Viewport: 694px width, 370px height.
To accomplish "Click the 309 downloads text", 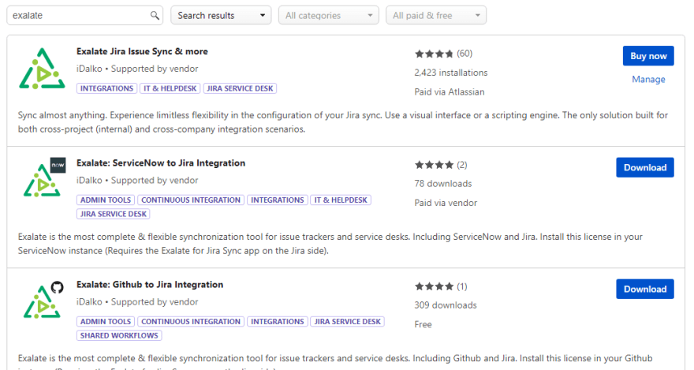I will [x=446, y=305].
